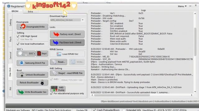Viewport: 199px width, 111px height.
Task: Click the 'Preloader - ME_ID:' log line
Action: [130, 57]
